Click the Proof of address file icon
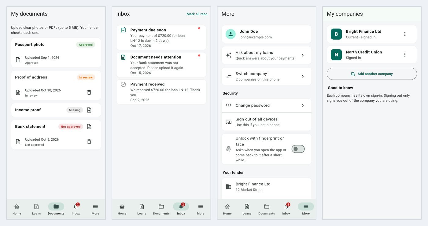Viewport: 428px width, 226px height. coord(18,92)
